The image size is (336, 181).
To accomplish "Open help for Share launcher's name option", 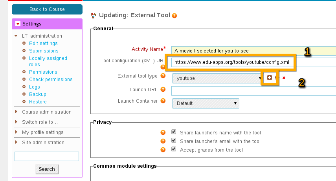I will tap(163, 132).
